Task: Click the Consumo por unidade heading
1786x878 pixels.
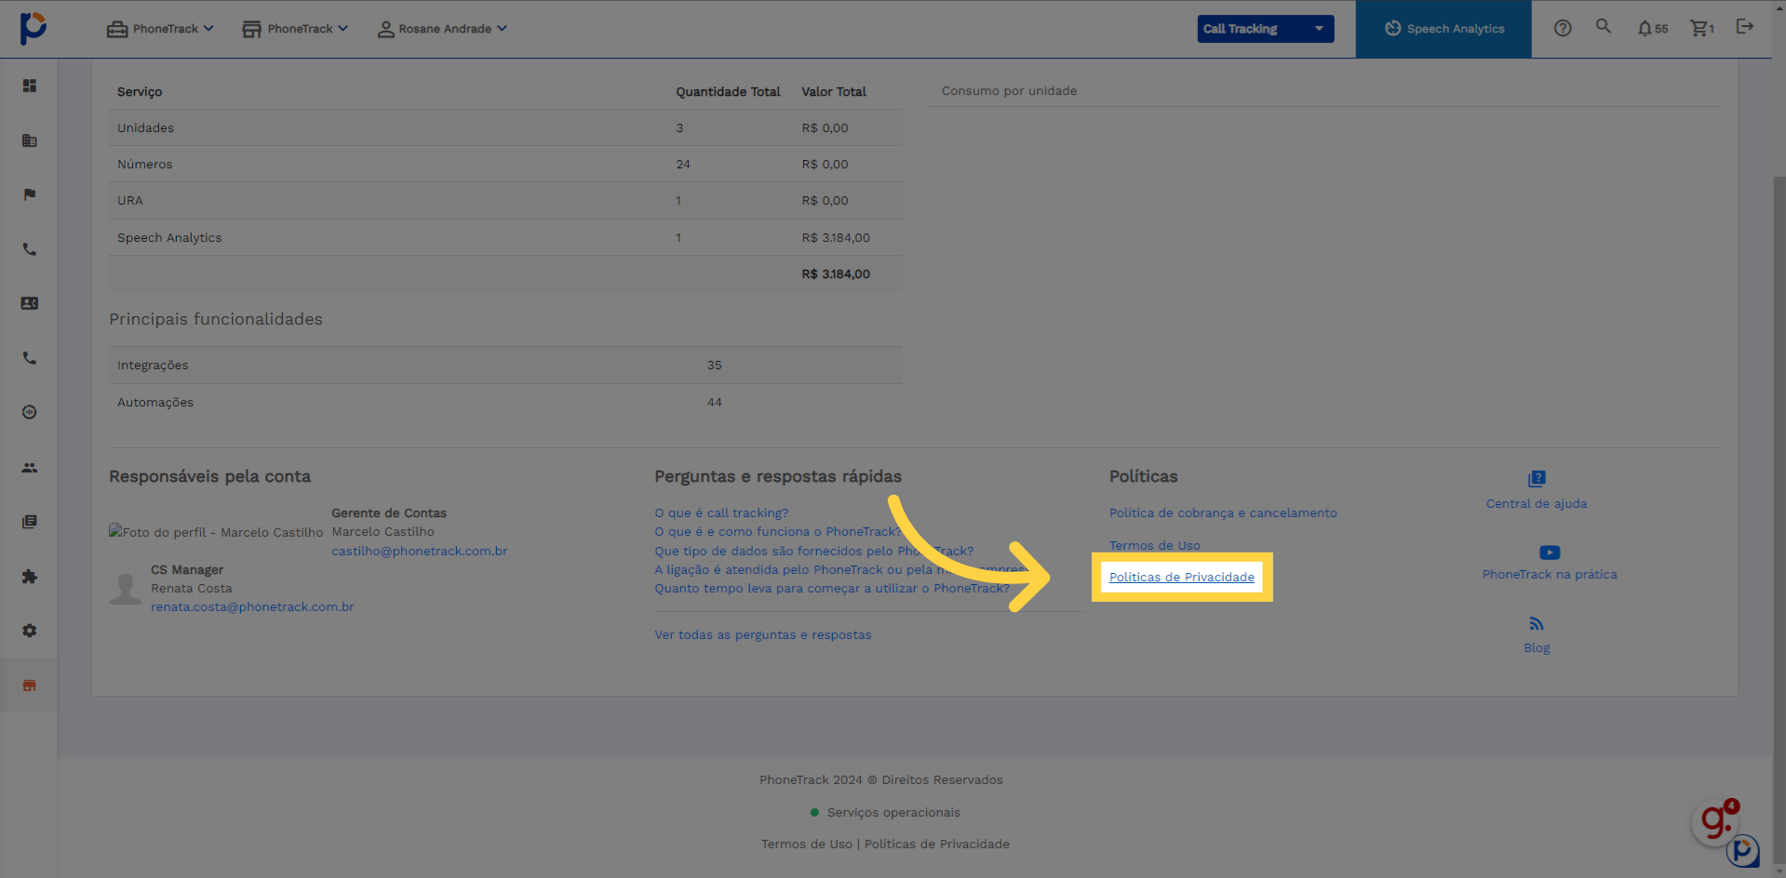Action: 1009,91
